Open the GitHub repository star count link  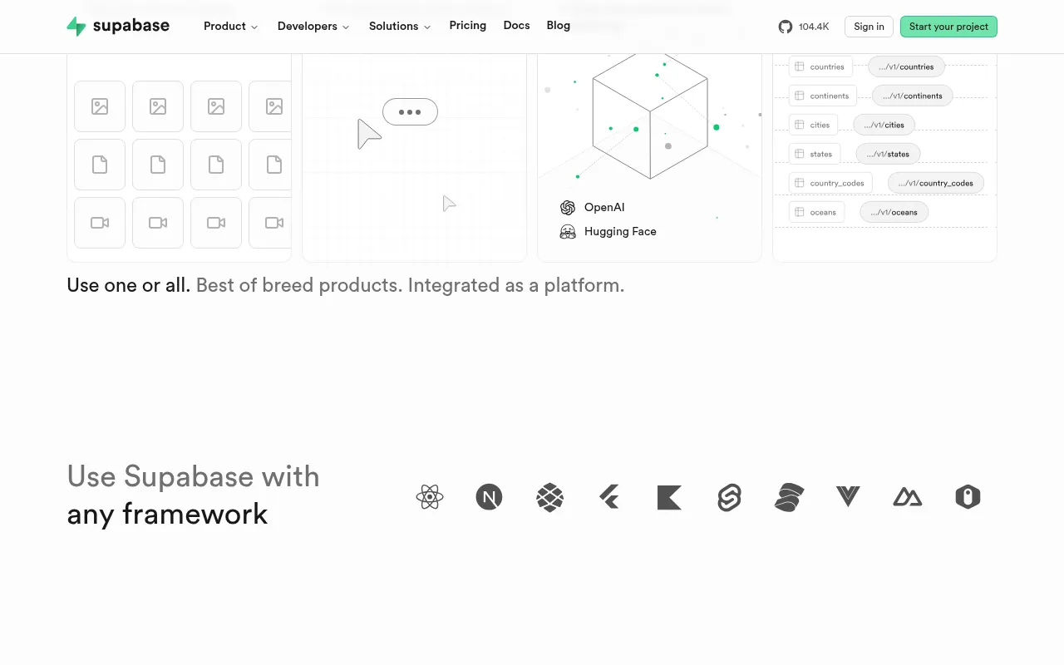(804, 27)
